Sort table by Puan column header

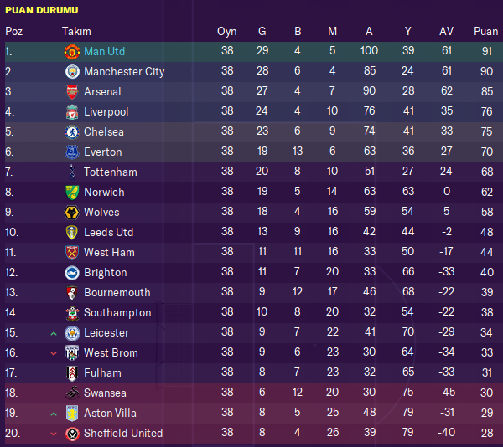[485, 31]
